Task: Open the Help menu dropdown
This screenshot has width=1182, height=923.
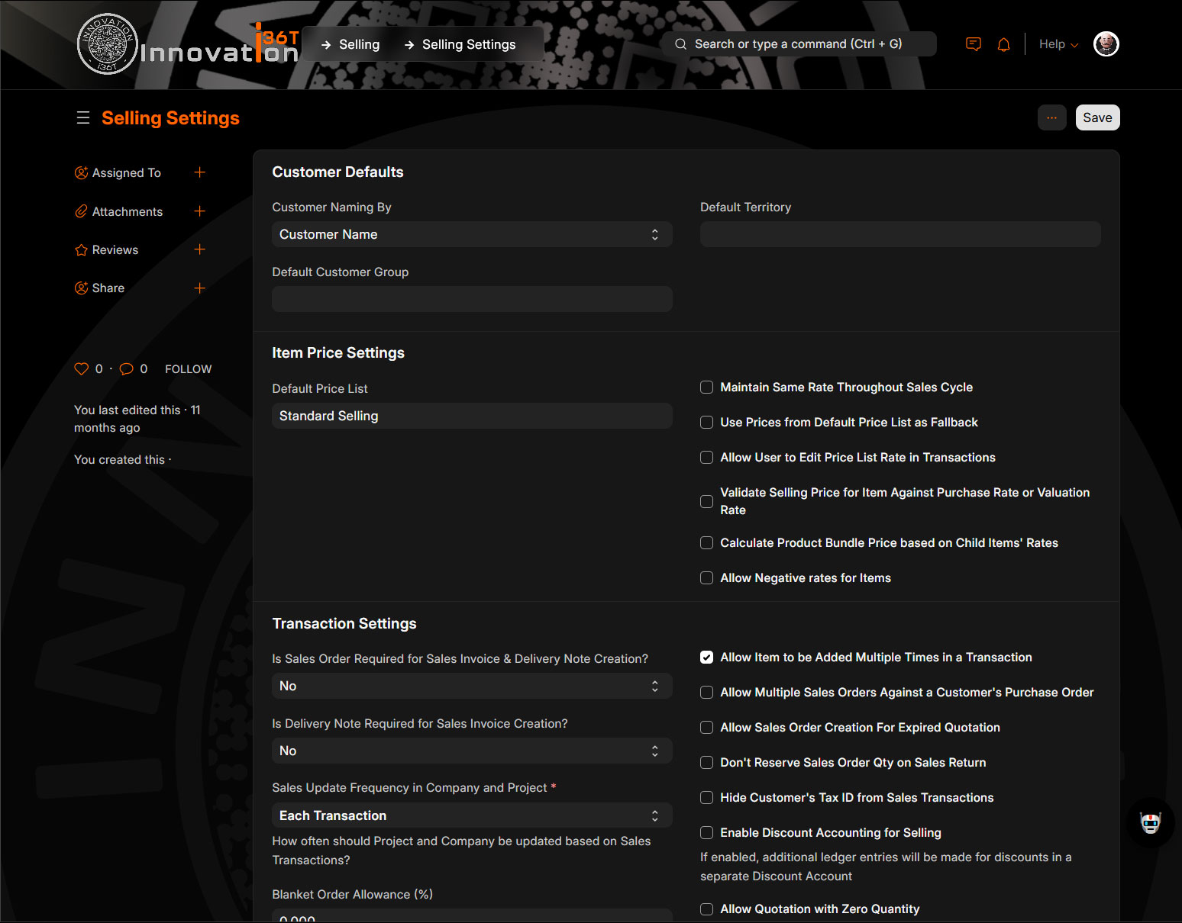Action: [1058, 44]
